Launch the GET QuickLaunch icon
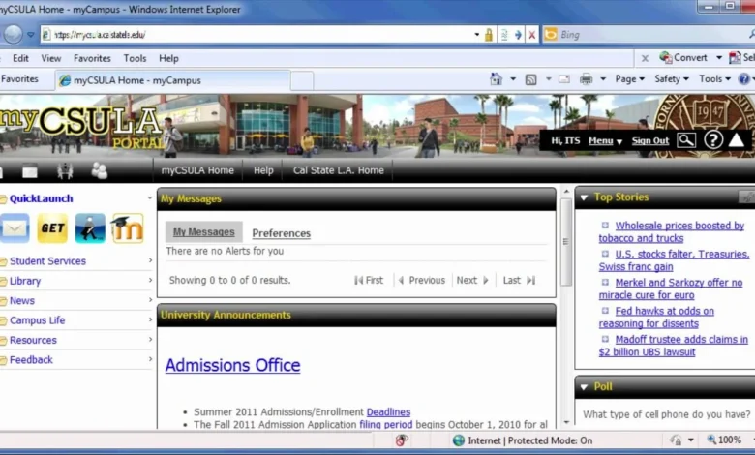This screenshot has width=755, height=455. [x=52, y=228]
